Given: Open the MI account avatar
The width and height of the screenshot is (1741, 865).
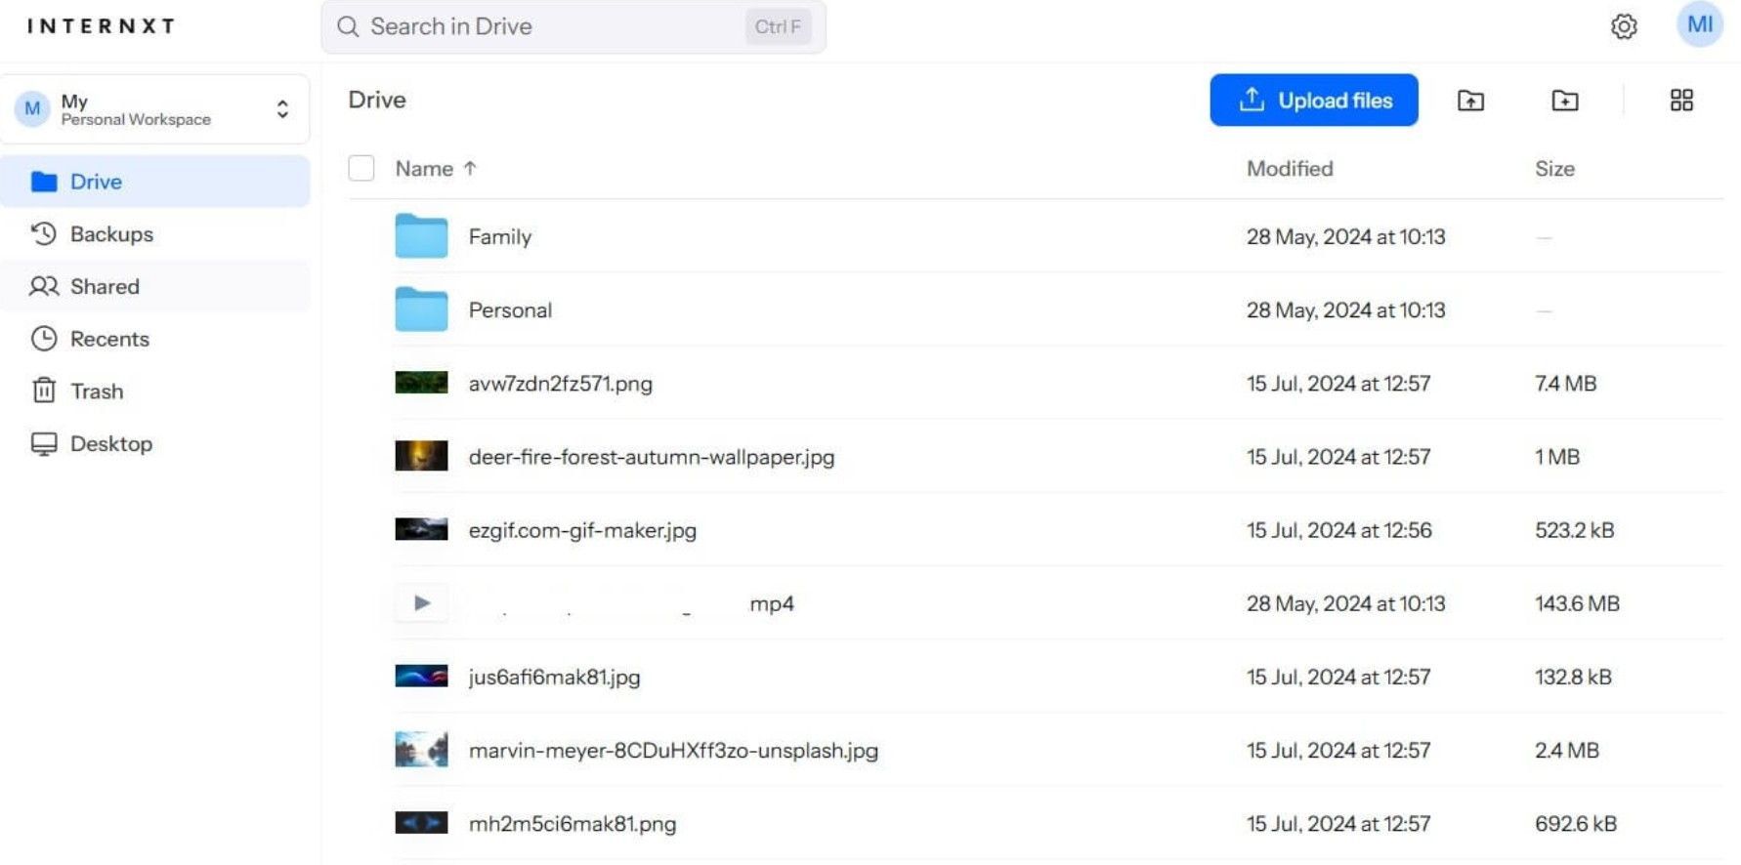Looking at the screenshot, I should [x=1699, y=24].
